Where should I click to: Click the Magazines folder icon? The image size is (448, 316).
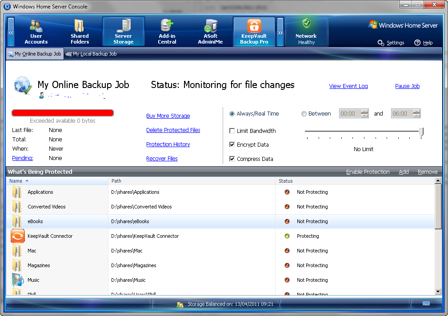pos(17,265)
